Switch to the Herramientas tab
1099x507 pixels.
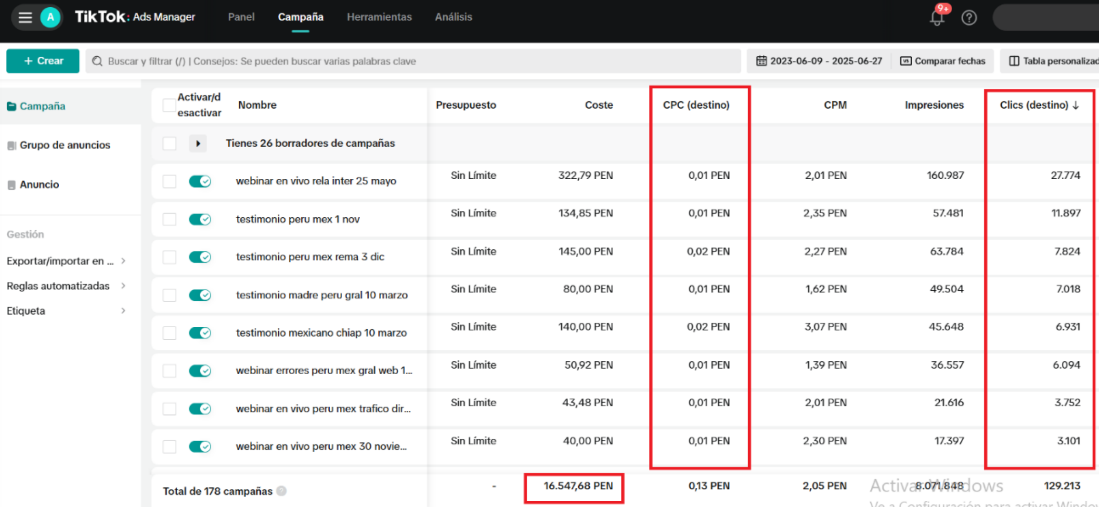[379, 17]
